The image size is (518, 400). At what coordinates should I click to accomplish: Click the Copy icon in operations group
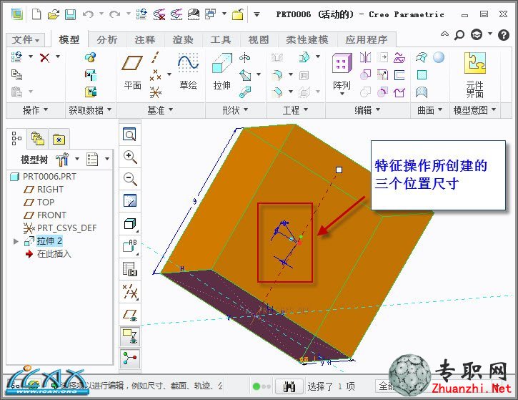point(16,74)
